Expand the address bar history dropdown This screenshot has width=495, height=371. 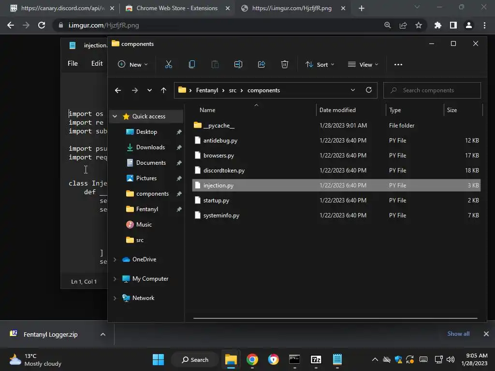(352, 90)
